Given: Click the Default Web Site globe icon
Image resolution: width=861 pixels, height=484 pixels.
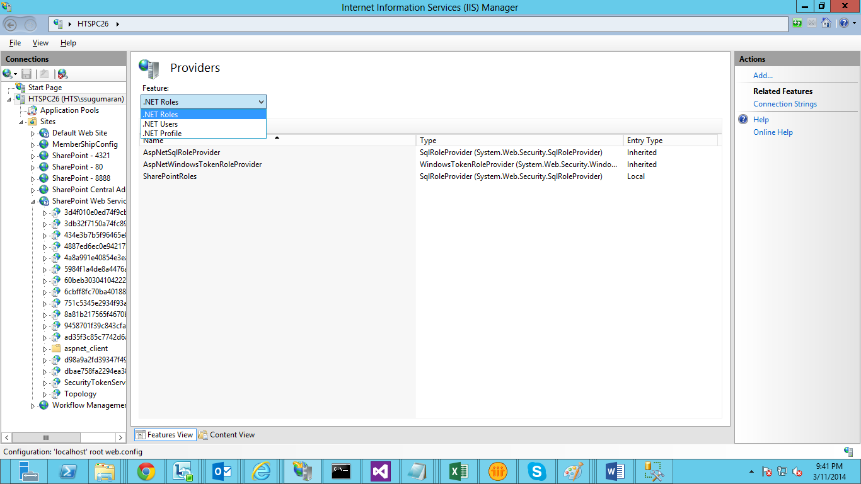Looking at the screenshot, I should 44,133.
